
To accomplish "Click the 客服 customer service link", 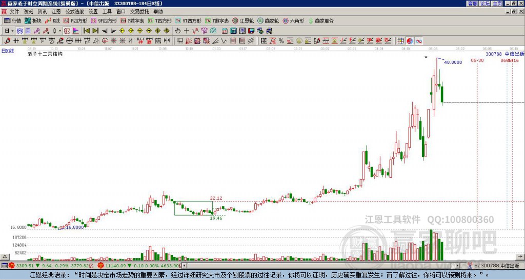I will (473, 4).
